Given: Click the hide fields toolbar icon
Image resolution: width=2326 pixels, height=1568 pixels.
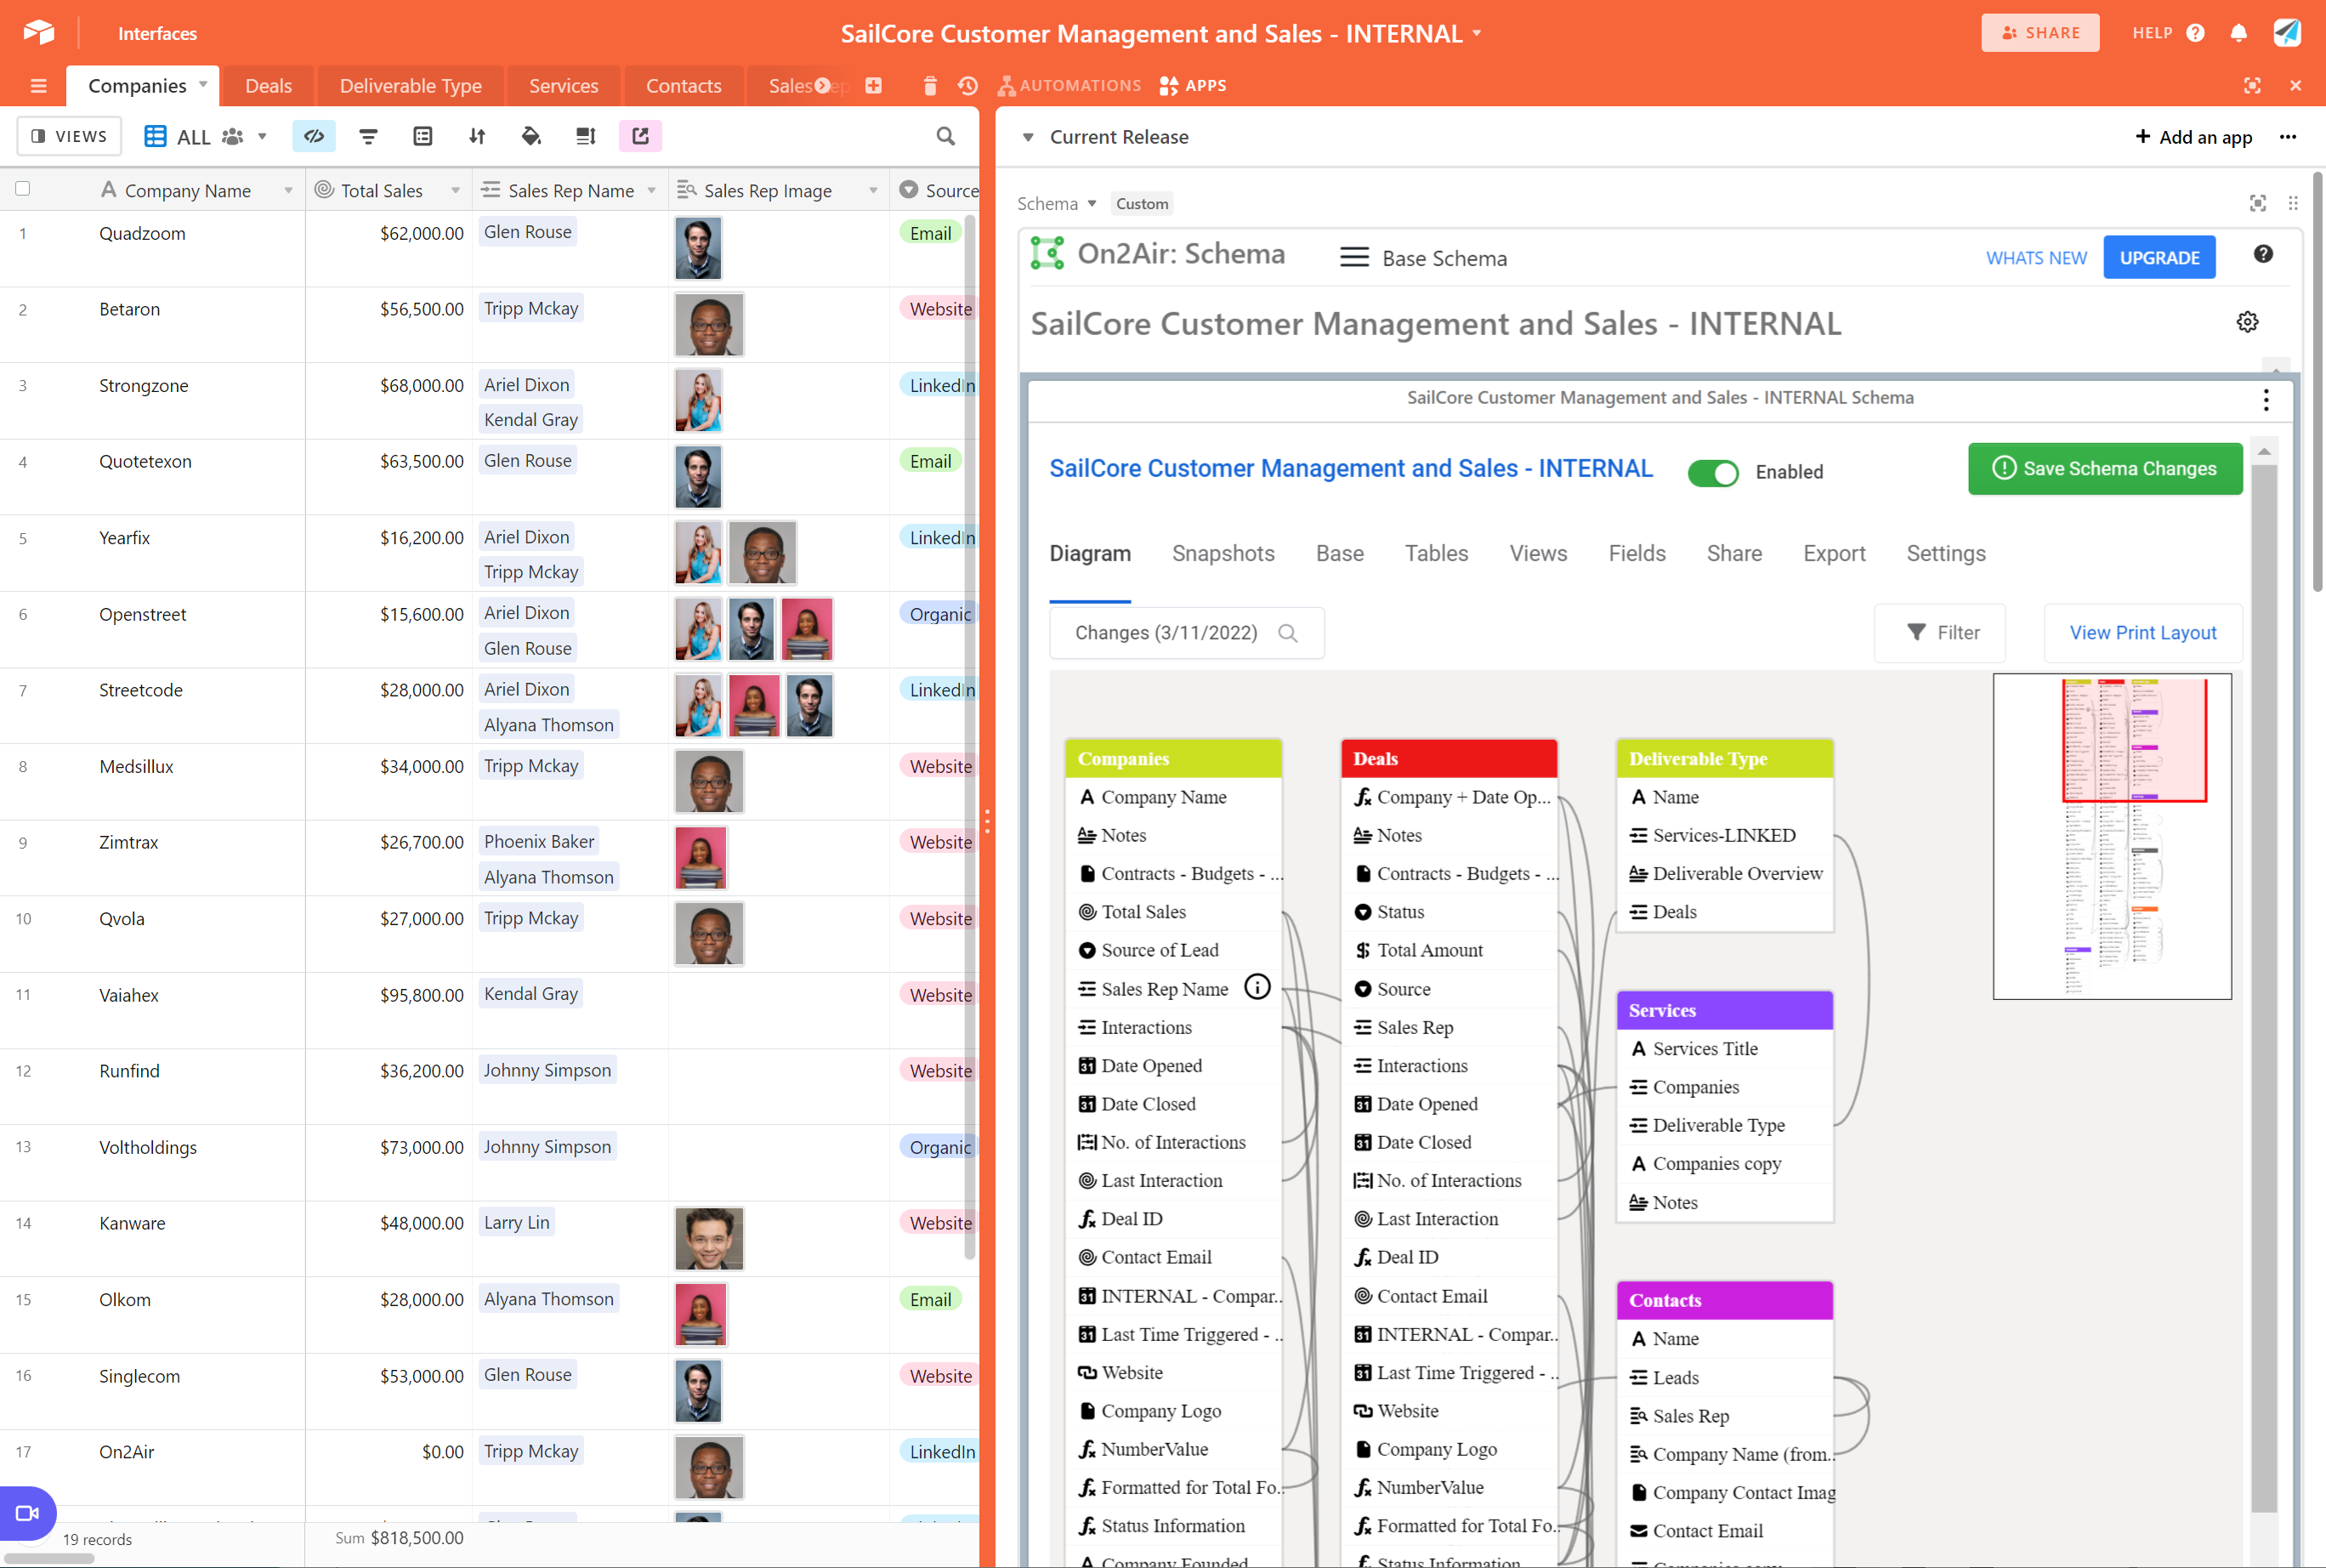Looking at the screenshot, I should point(314,136).
